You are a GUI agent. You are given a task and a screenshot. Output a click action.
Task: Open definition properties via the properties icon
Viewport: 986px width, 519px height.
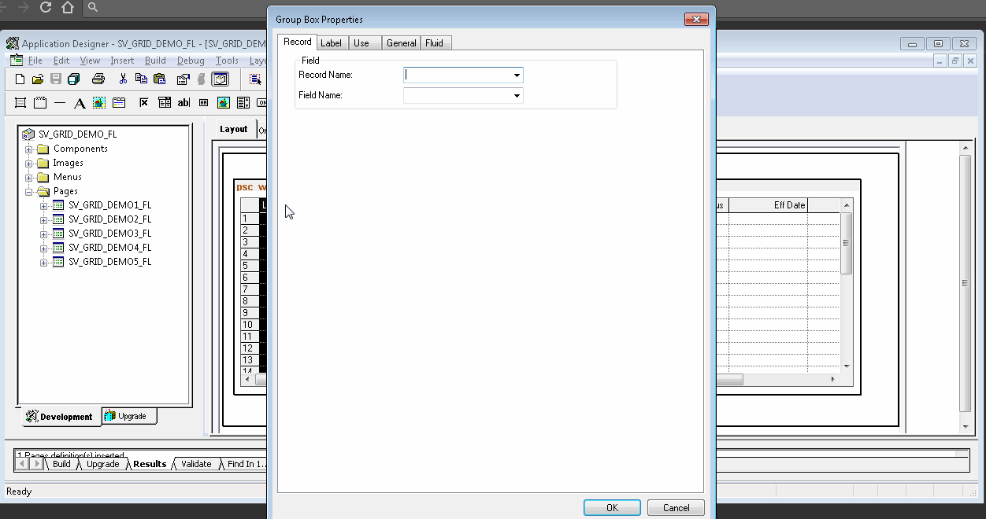(182, 79)
